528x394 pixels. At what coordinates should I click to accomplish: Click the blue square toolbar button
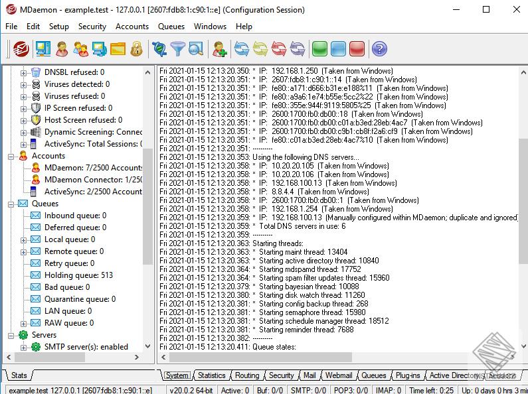[x=338, y=48]
